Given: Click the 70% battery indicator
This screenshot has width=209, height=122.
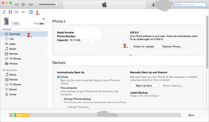Looking at the screenshot, I should [39, 24].
